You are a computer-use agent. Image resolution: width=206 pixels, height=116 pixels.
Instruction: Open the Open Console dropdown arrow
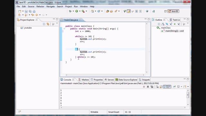[188, 87]
